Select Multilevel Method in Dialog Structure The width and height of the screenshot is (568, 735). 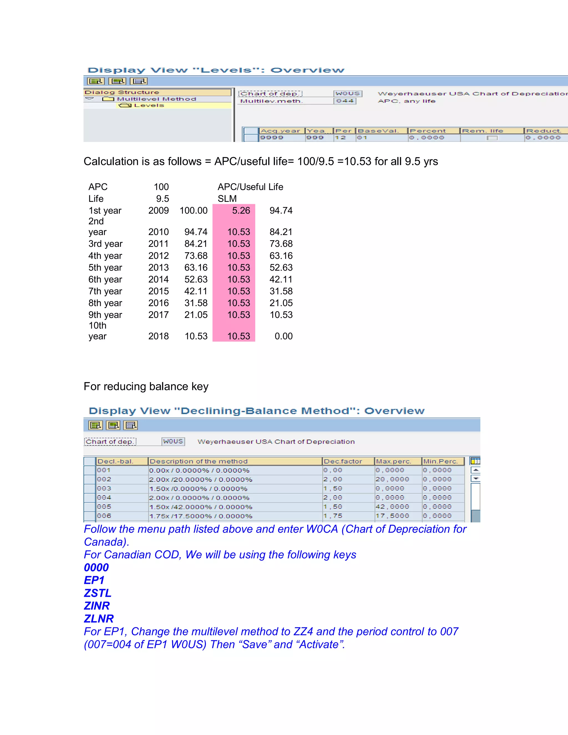156,99
